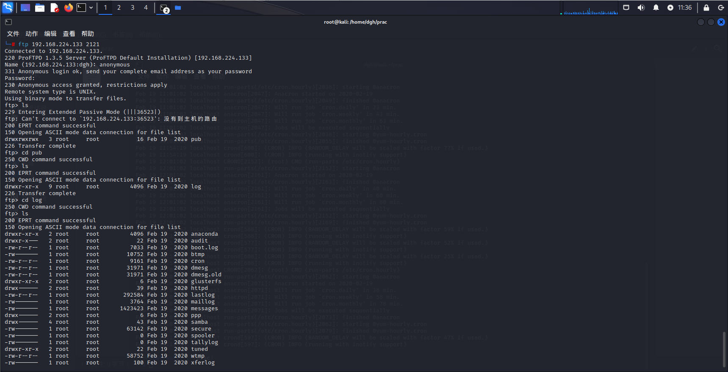Minimize the root@kali terminal window
This screenshot has width=728, height=372.
(x=701, y=22)
